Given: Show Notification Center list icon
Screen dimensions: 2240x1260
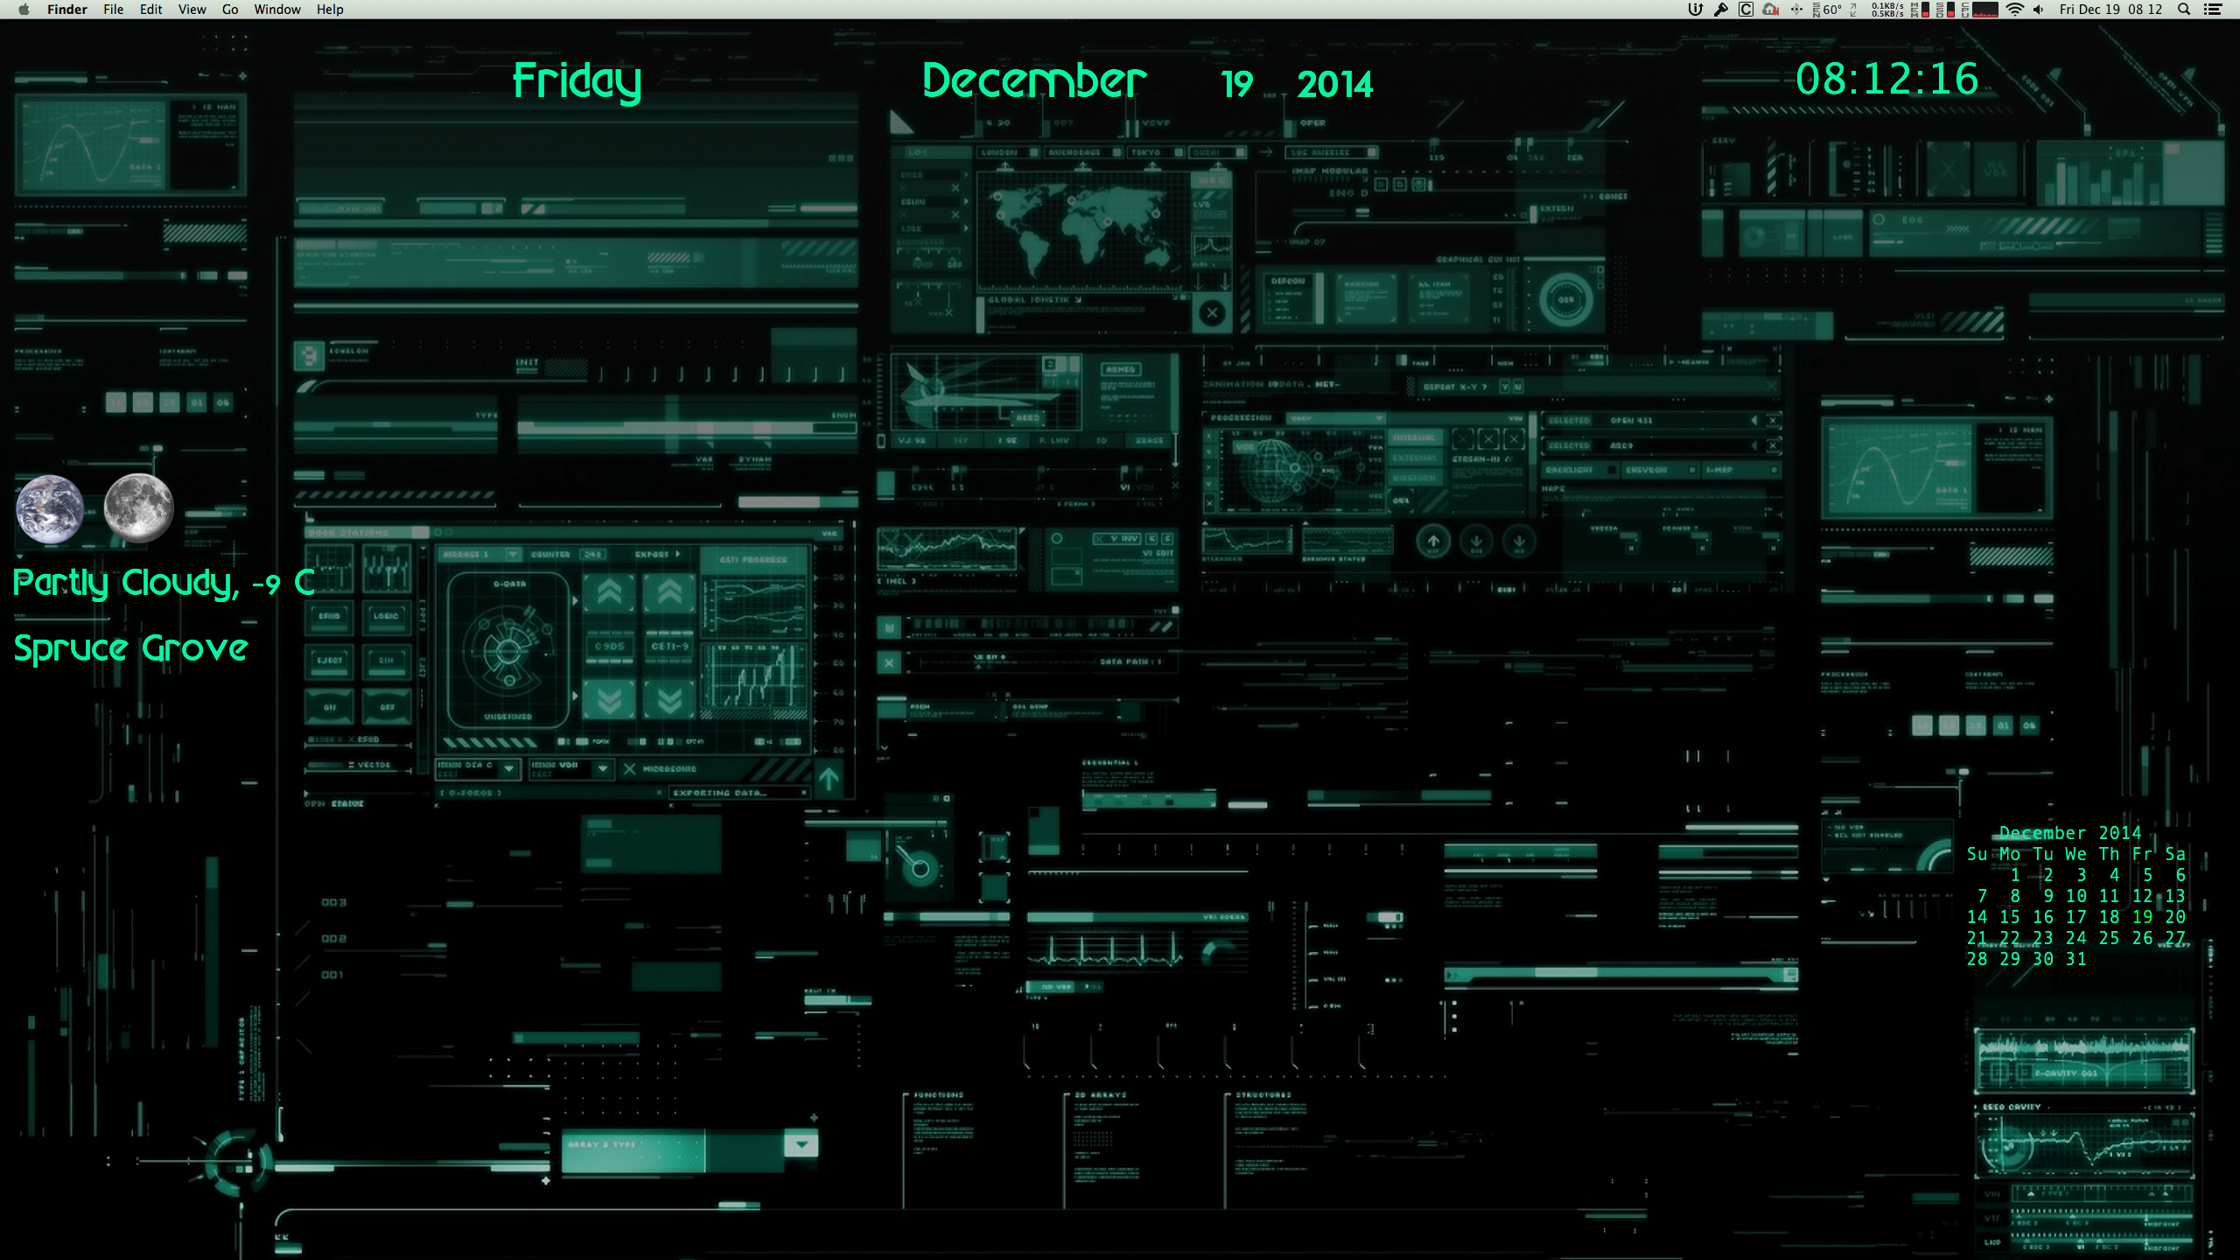Looking at the screenshot, I should pyautogui.click(x=2213, y=10).
